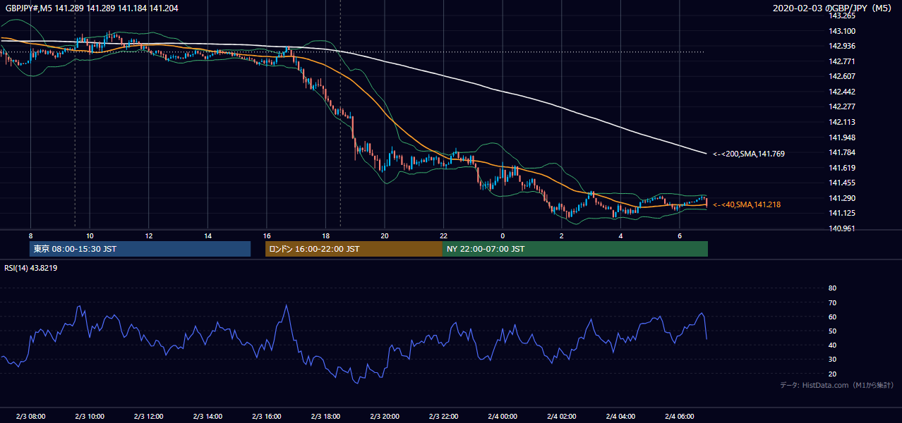Click the '<-<40,SMA,141.218' label

746,204
